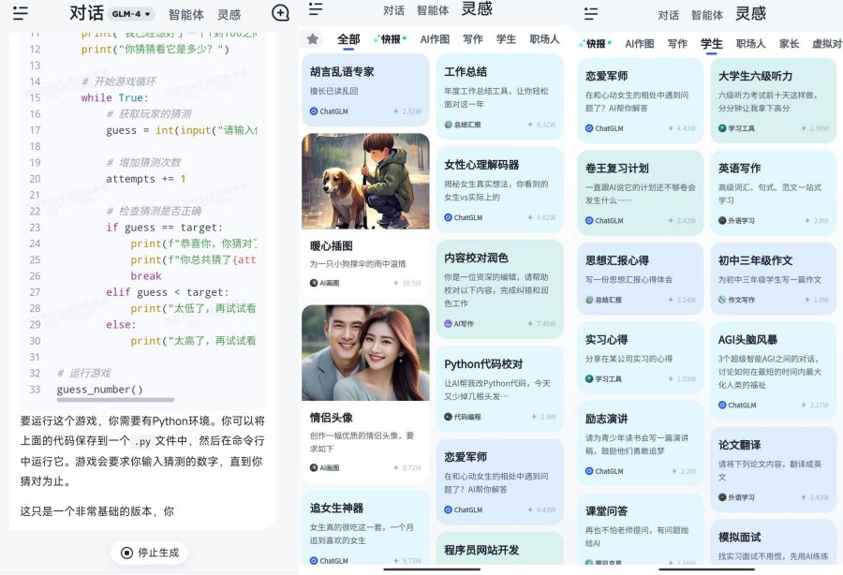Tap the star icon beside the 全部 tab
Screen dimensions: 843x575
(313, 39)
